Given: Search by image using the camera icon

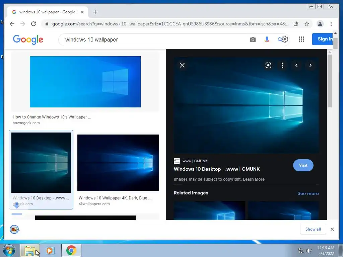Looking at the screenshot, I should point(253,39).
